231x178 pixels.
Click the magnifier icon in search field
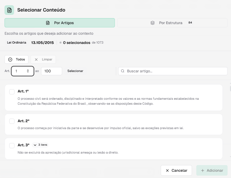pyautogui.click(x=123, y=71)
